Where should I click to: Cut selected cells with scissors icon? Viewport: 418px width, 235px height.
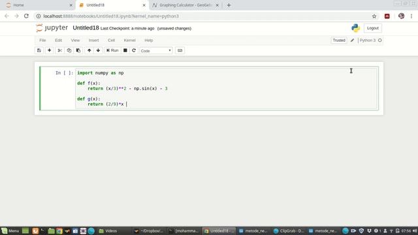tap(59, 50)
